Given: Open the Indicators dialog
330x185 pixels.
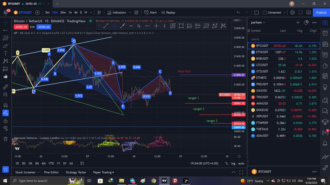Looking at the screenshot, I should click(117, 12).
